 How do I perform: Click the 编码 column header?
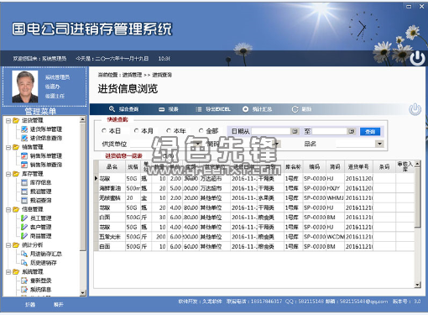click(315, 167)
